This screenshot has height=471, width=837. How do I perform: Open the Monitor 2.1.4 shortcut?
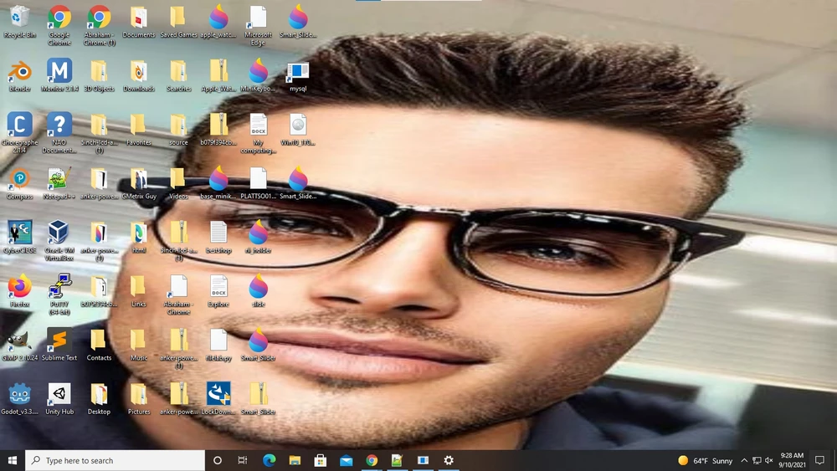[59, 76]
